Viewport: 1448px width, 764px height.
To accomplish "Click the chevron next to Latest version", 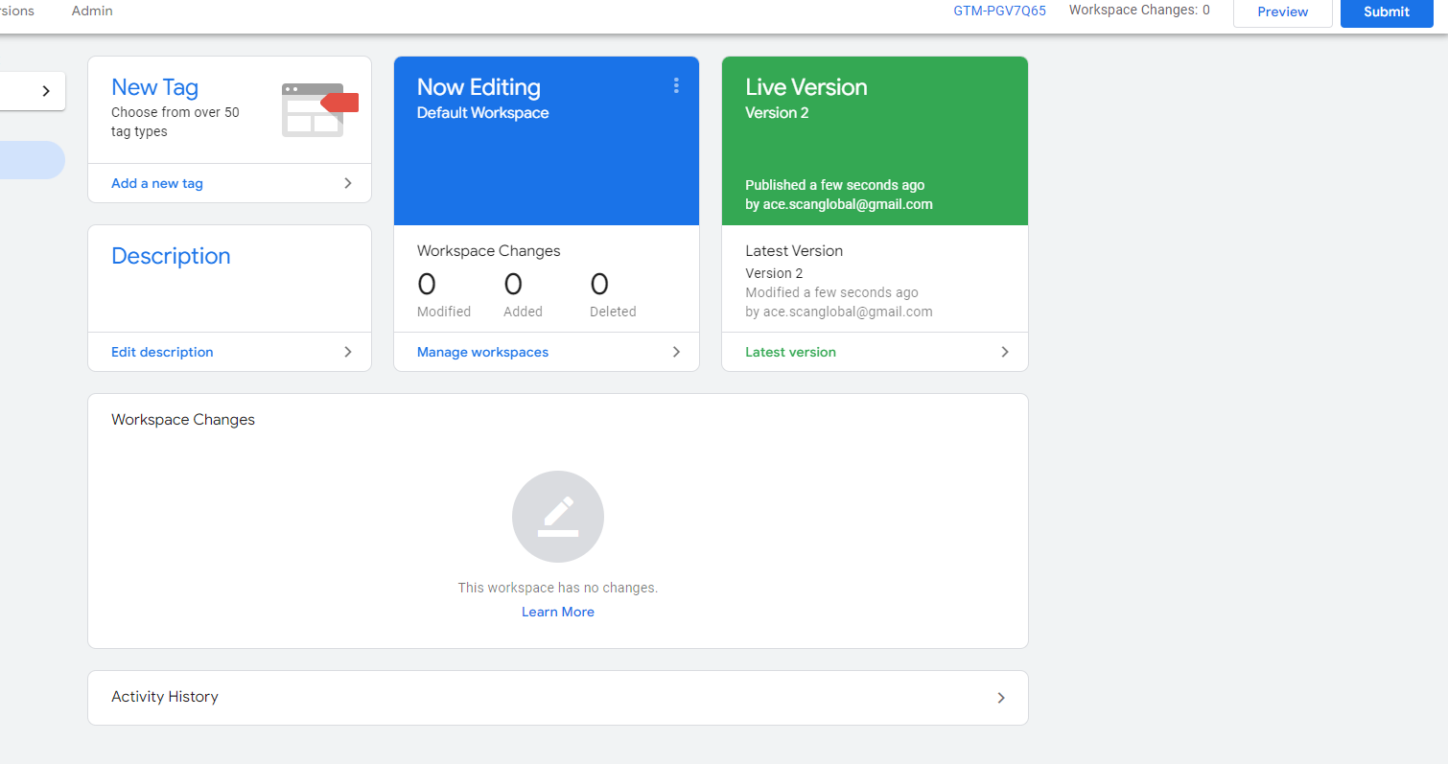I will coord(1005,352).
